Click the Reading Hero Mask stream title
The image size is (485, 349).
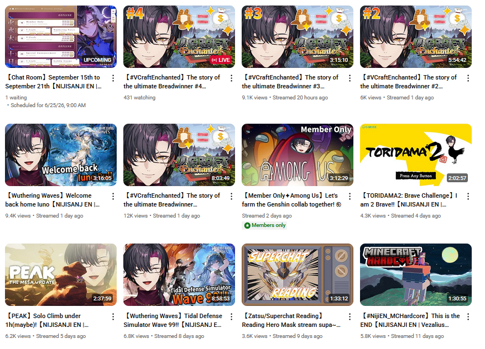click(x=291, y=320)
